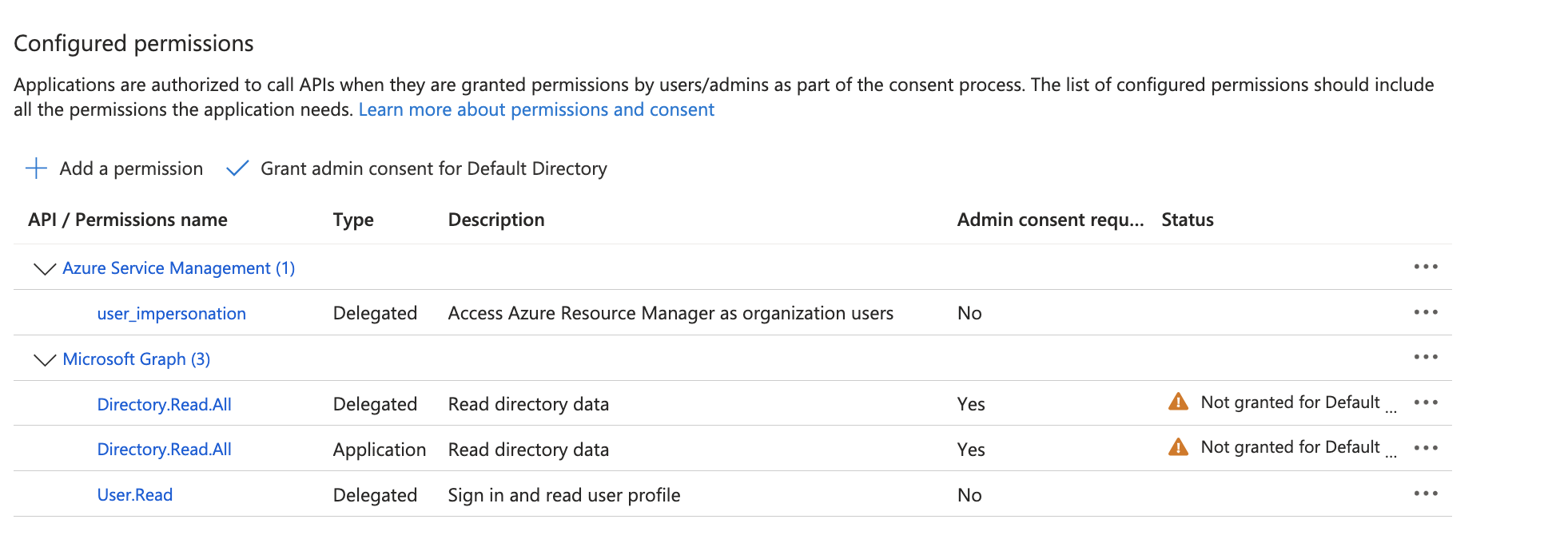Open the user_impersonation permission link
The image size is (1544, 551).
click(x=171, y=314)
